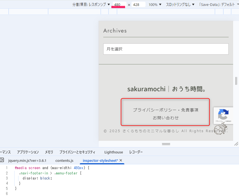239x196 pixels.
Task: Click the bottom viewport height resize handle
Action: point(166,144)
